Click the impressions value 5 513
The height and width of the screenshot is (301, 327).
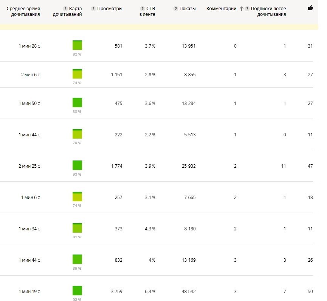[190, 135]
